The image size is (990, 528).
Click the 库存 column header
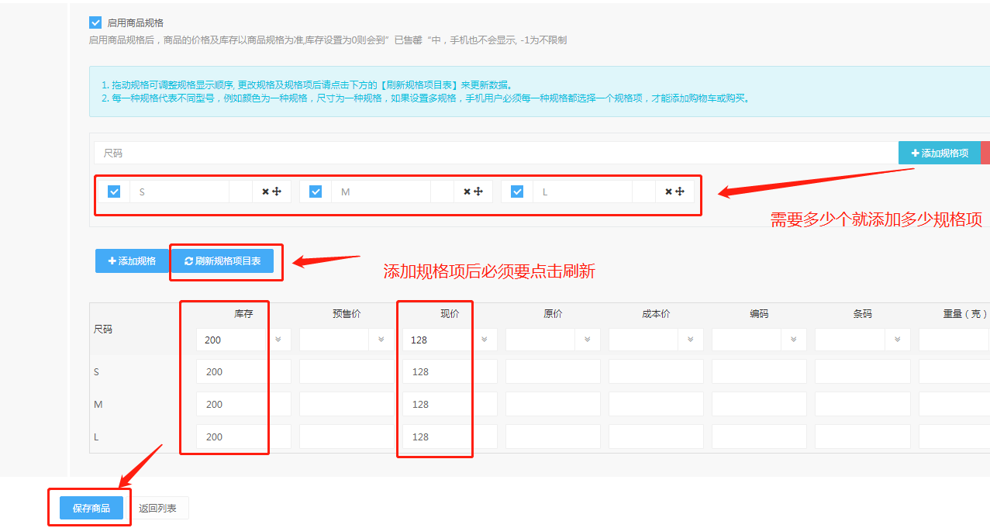[243, 314]
